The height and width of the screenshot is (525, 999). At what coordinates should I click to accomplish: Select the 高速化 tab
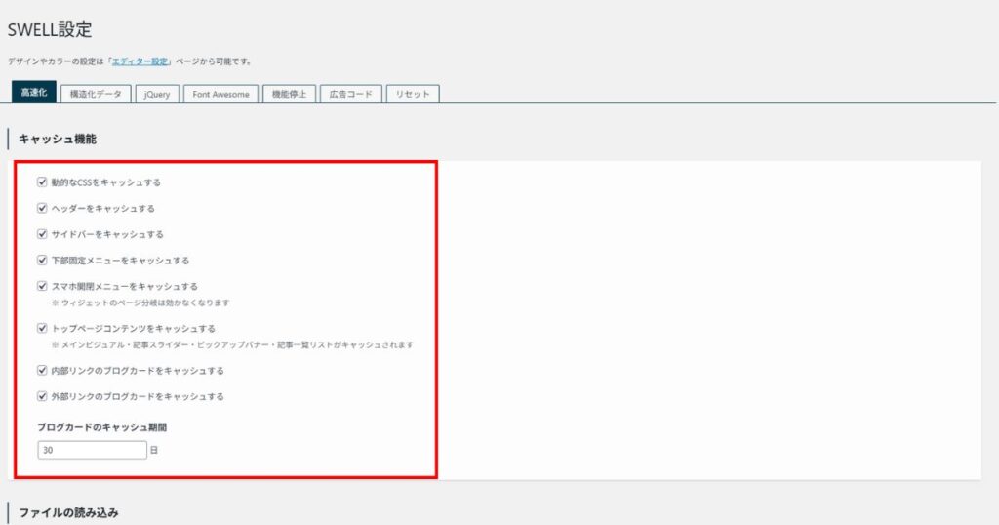point(33,93)
